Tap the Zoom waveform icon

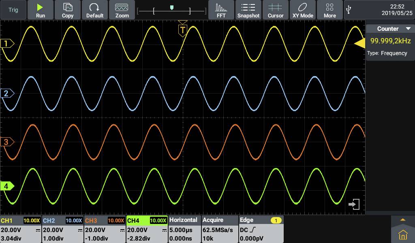(x=122, y=10)
